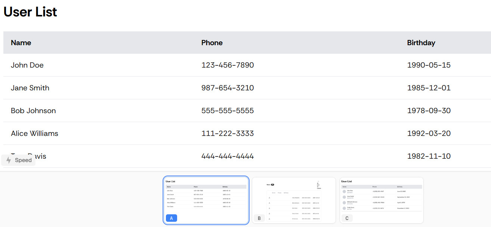
Task: Switch to design variant B thumbnail
Action: (x=294, y=200)
